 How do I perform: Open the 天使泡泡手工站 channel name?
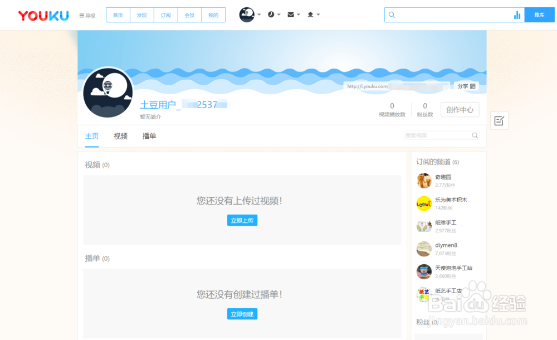[x=453, y=268]
